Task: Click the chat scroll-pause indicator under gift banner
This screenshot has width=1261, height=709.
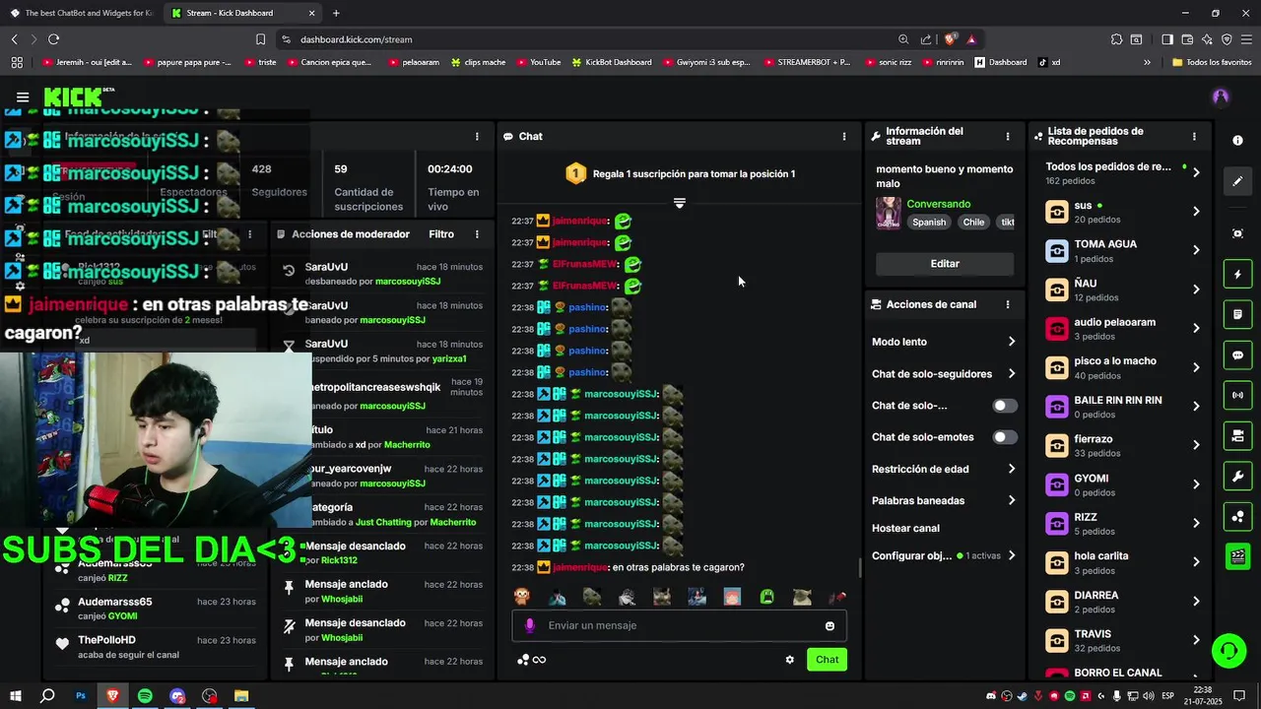Action: 679,203
